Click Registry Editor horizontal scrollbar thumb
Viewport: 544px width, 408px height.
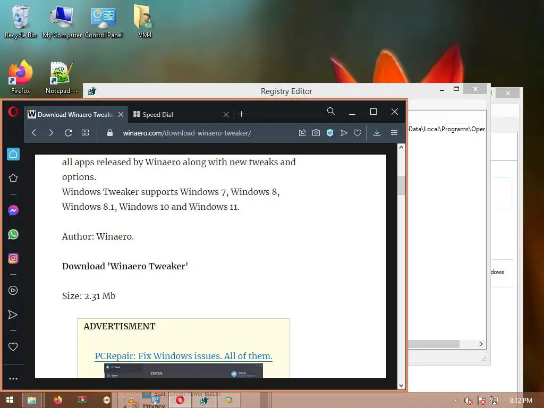click(433, 344)
